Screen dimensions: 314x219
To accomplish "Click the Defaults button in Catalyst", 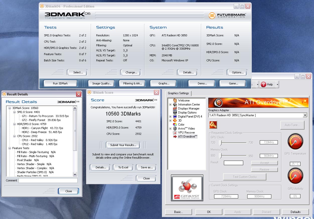I will (x=296, y=212).
